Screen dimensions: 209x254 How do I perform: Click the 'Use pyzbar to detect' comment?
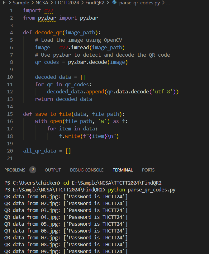[102, 55]
